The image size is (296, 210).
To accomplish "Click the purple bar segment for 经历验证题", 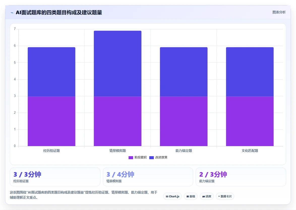I will point(51,121).
